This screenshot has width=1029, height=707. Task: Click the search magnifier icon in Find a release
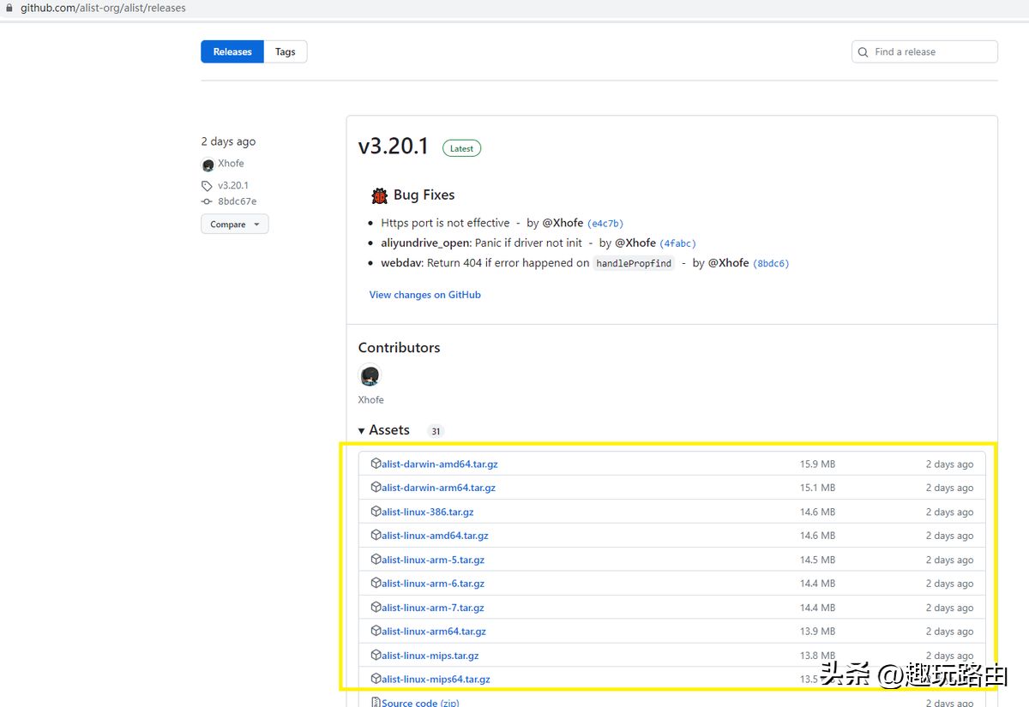point(864,52)
